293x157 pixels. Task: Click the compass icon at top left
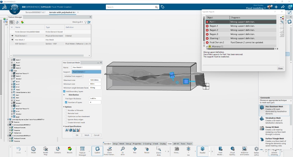pos(15,9)
